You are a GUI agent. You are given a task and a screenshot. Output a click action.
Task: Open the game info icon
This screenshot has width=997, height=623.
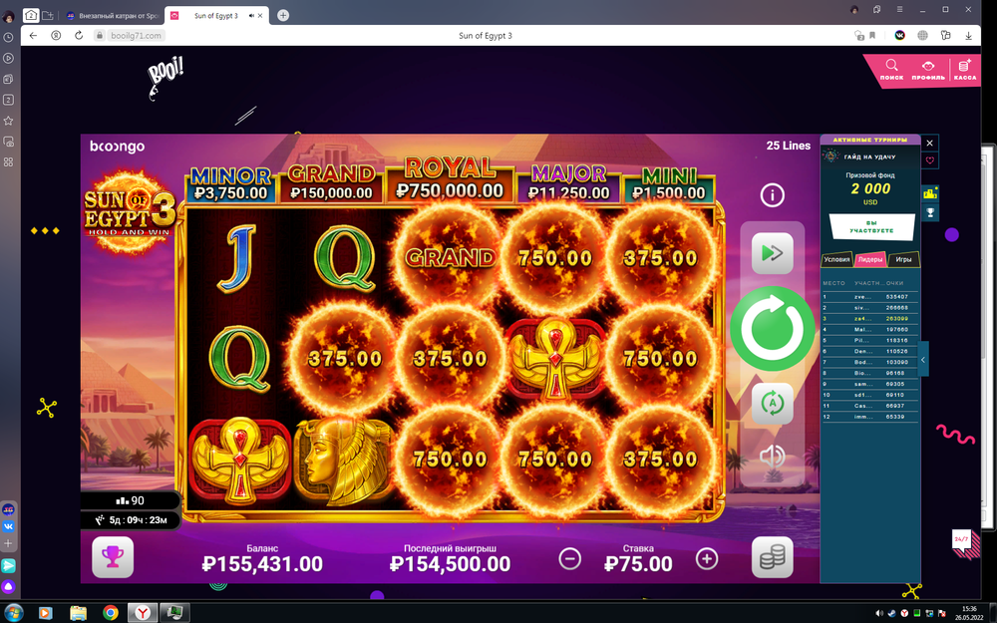(772, 195)
